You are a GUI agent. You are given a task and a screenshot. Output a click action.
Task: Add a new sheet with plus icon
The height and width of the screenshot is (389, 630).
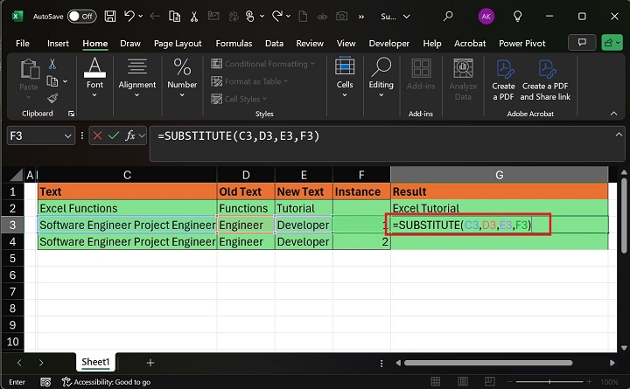[150, 362]
